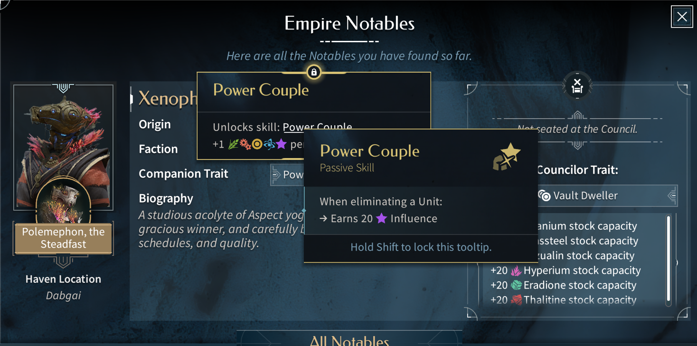
Task: Open the All Notables tab
Action: click(349, 340)
